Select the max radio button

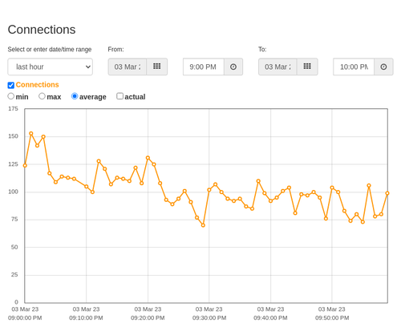coord(42,96)
